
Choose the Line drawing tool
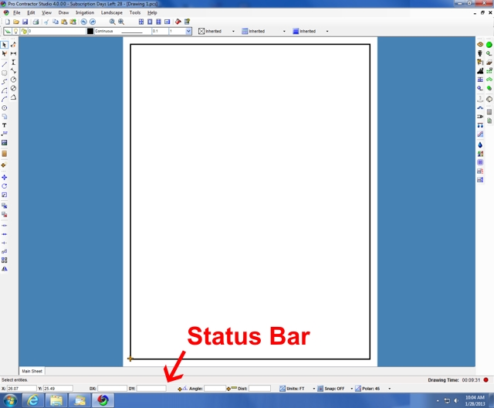point(5,63)
